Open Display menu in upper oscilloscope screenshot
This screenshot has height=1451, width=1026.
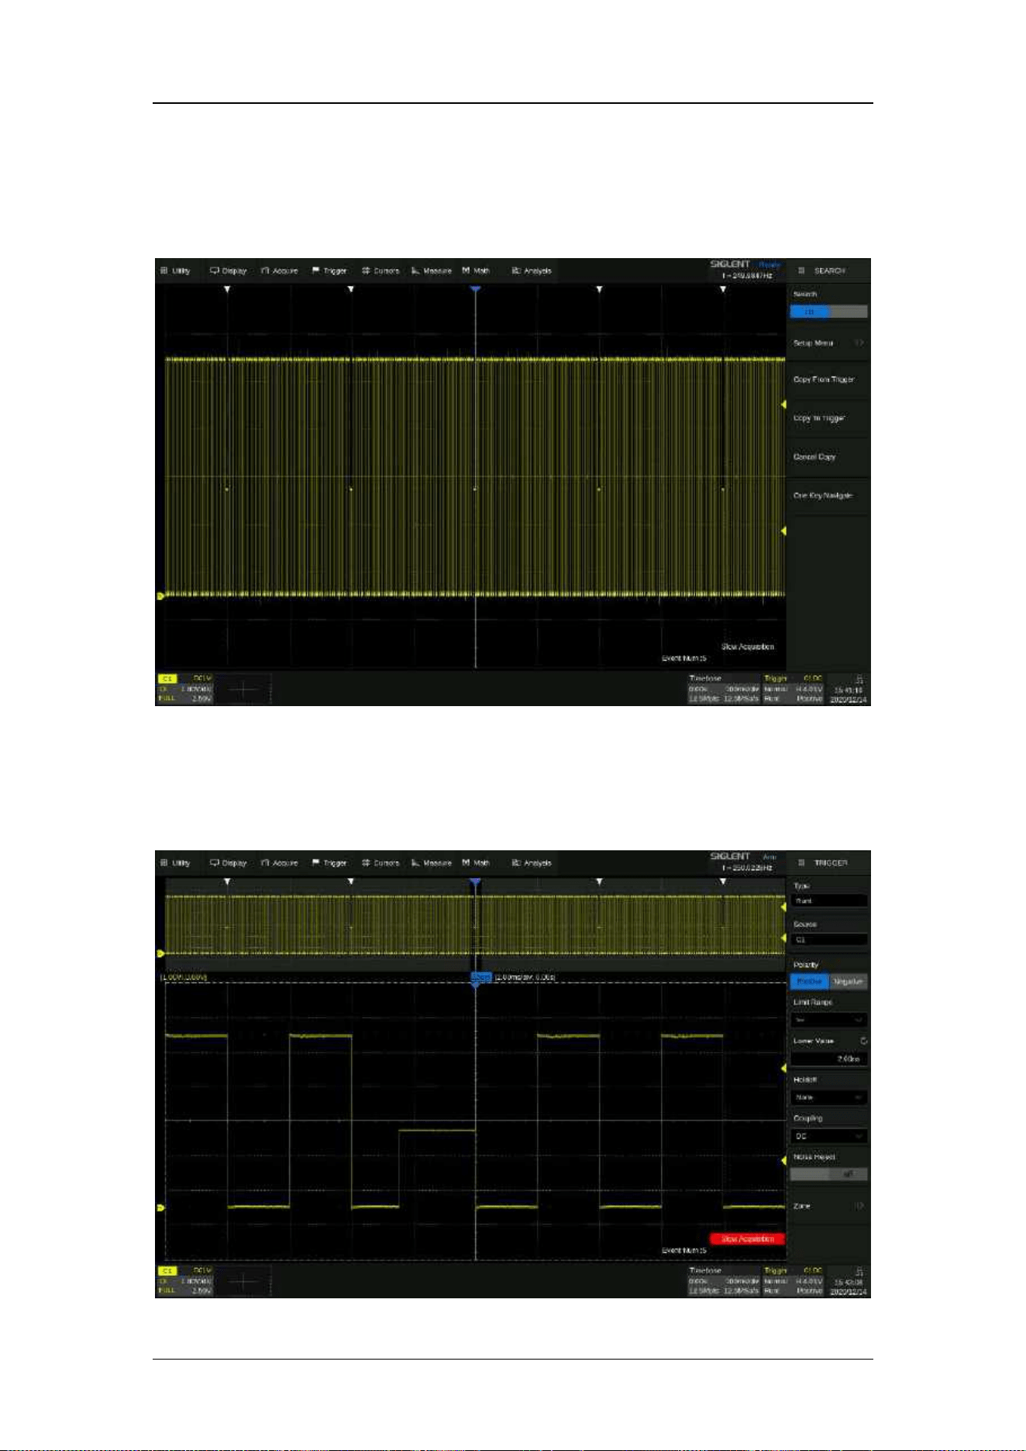(228, 271)
